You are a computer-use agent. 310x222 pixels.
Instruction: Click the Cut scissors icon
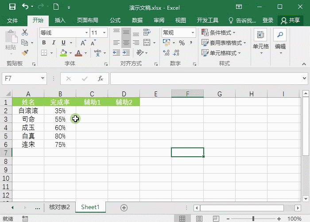pyautogui.click(x=25, y=32)
